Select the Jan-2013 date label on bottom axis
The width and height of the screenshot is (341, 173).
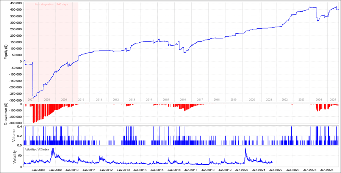(x=123, y=170)
